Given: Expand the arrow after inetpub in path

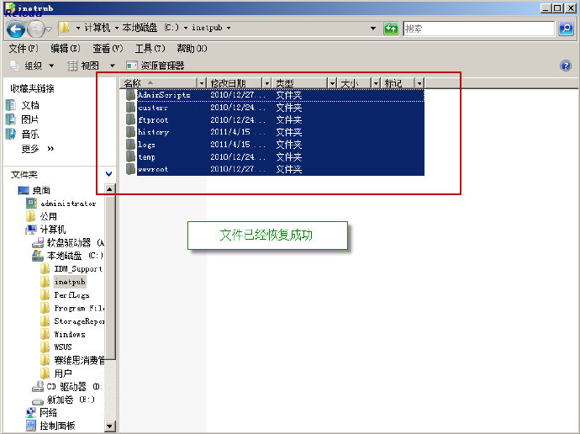Looking at the screenshot, I should point(229,28).
